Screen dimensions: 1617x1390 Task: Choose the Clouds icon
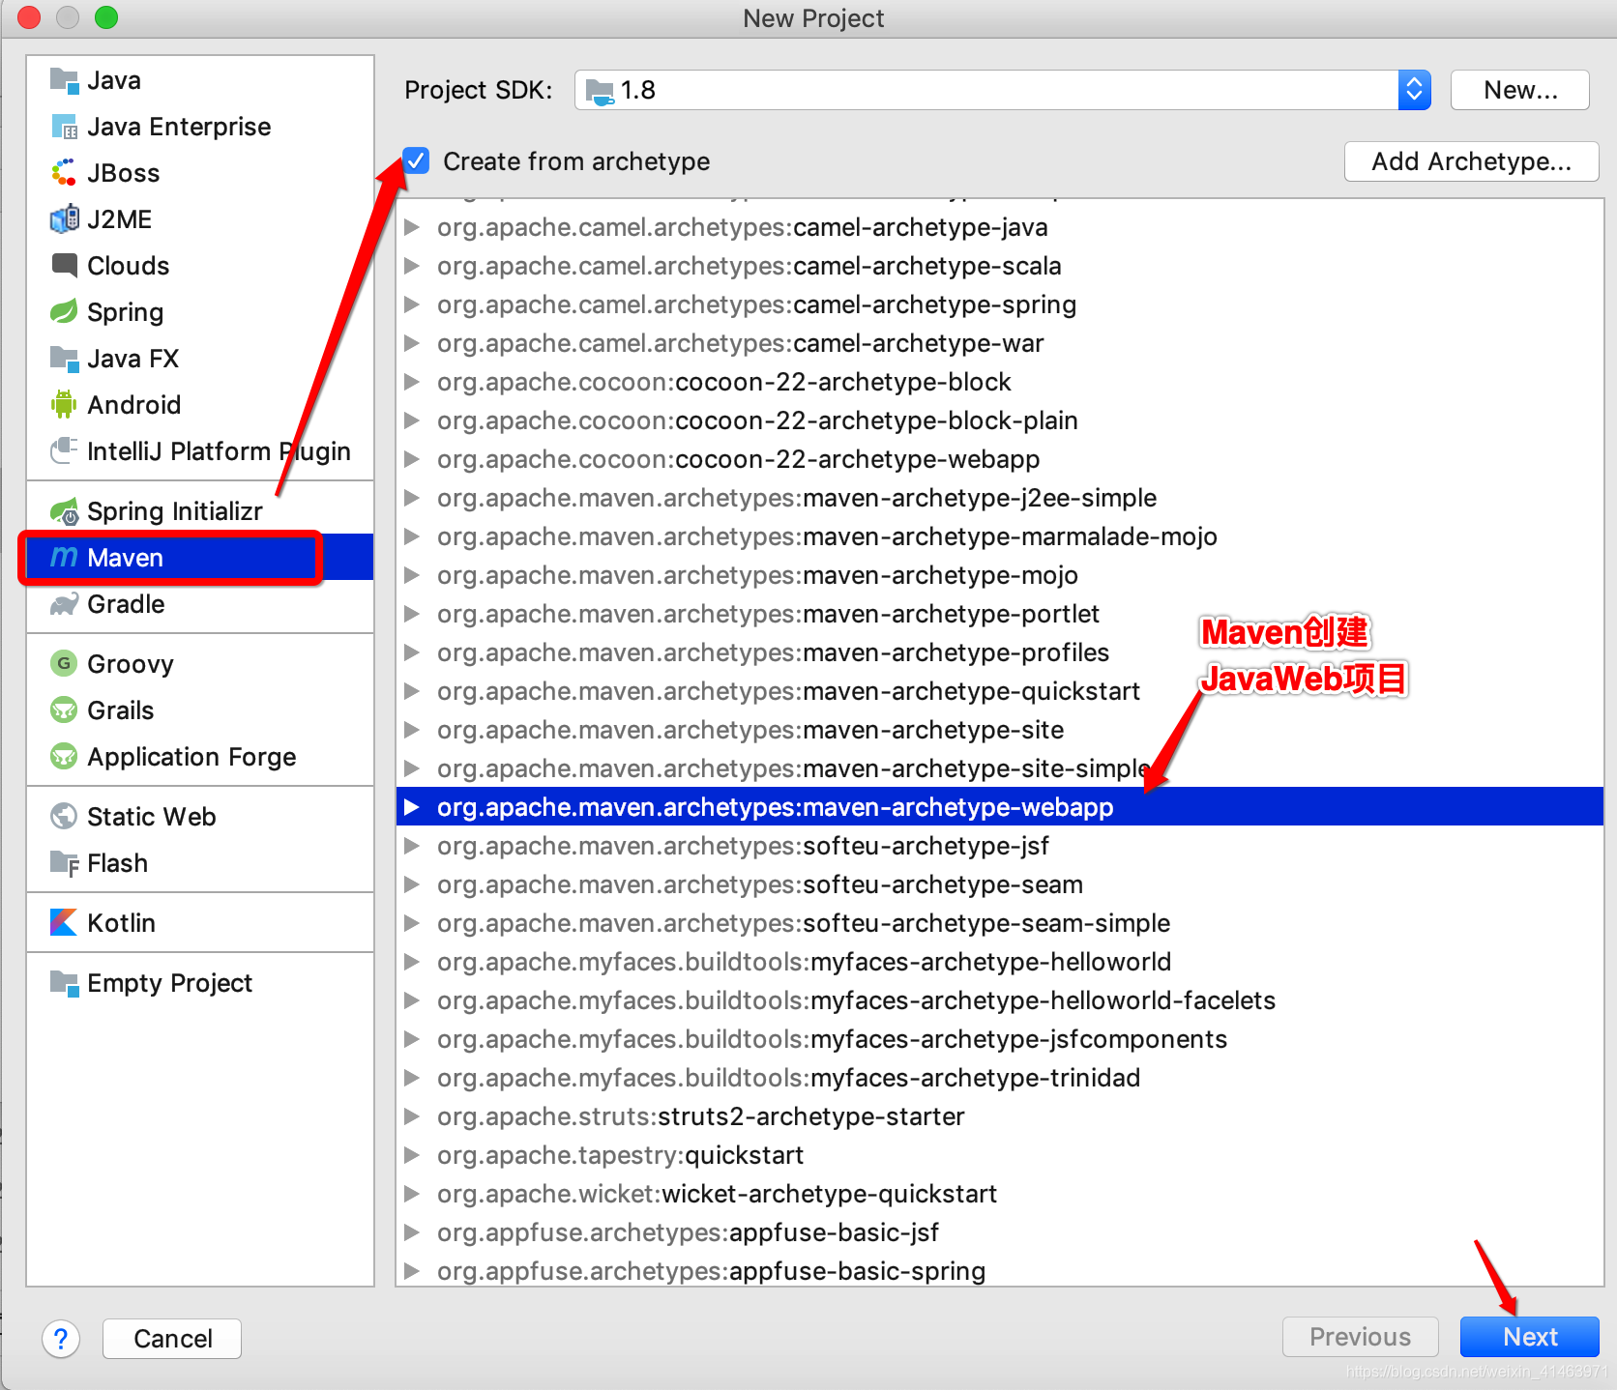pos(64,266)
